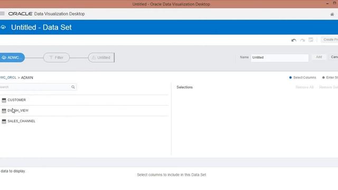Click the DV_SH_VIEW table icon
This screenshot has height=190, width=338.
tap(4, 111)
